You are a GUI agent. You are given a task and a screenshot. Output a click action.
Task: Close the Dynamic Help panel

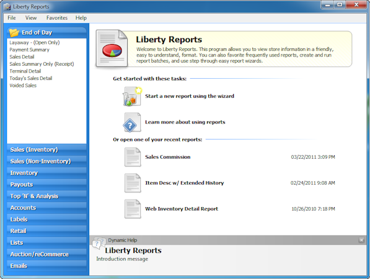[361, 240]
